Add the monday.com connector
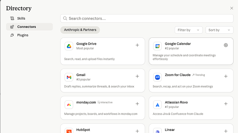Image resolution: width=238 pixels, height=133 pixels. click(x=137, y=104)
